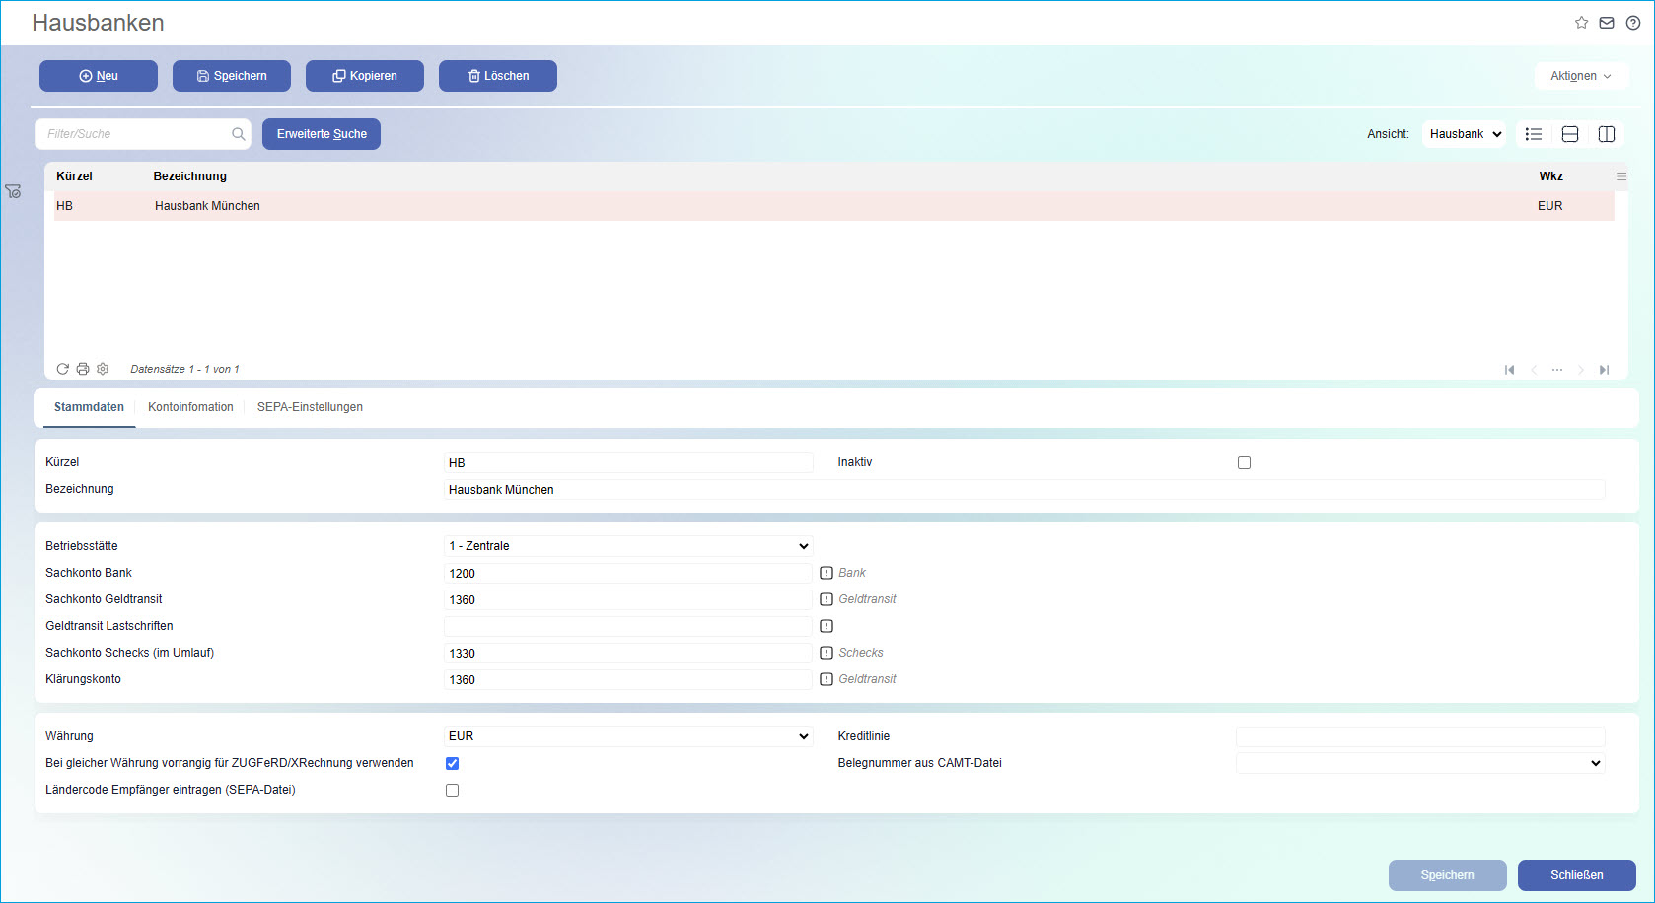Click the print icon below the table

(83, 369)
